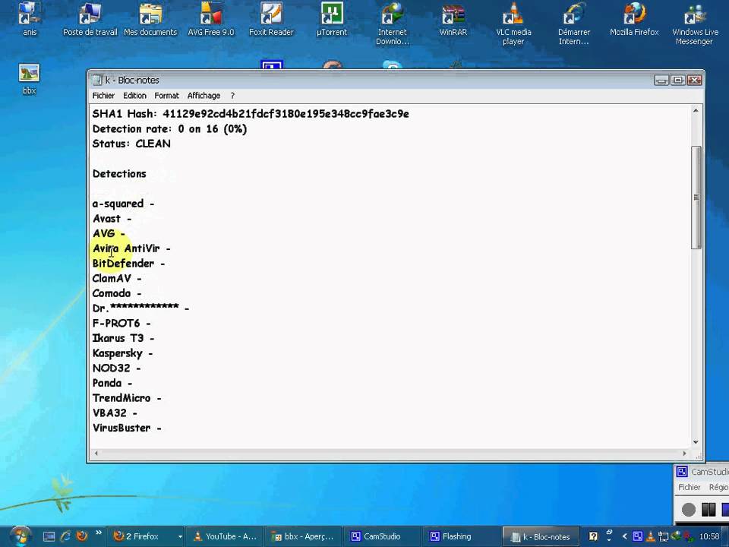The width and height of the screenshot is (729, 547).
Task: Launch Mozilla Firefox desktop shortcut
Action: tap(634, 18)
